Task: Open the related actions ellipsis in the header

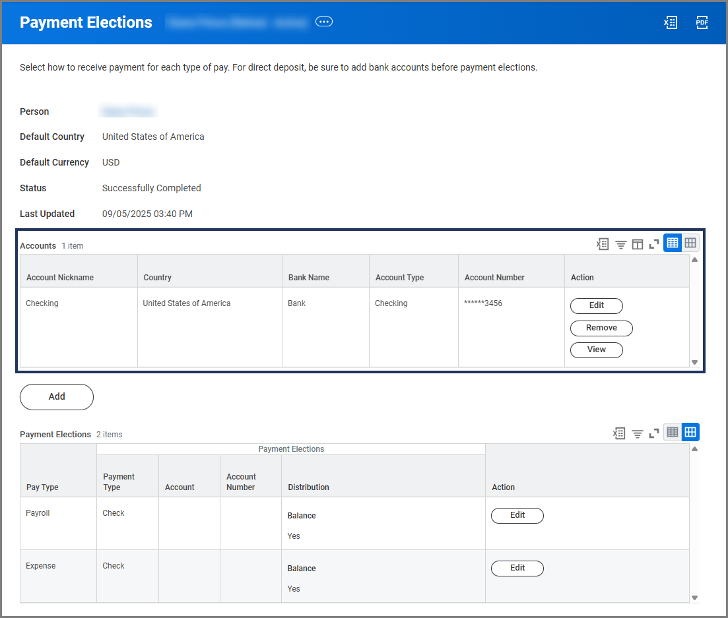Action: tap(323, 22)
